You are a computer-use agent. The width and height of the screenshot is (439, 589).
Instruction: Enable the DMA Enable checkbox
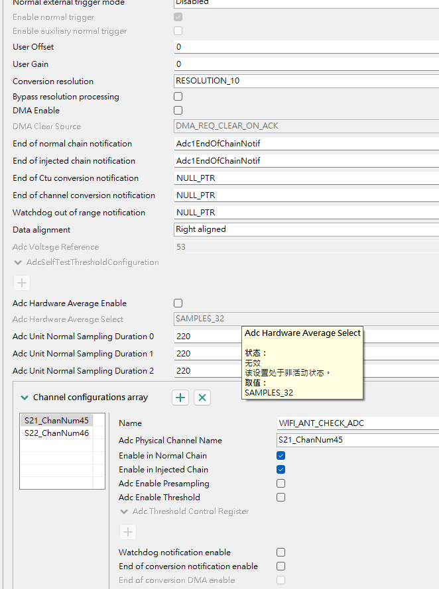click(178, 111)
